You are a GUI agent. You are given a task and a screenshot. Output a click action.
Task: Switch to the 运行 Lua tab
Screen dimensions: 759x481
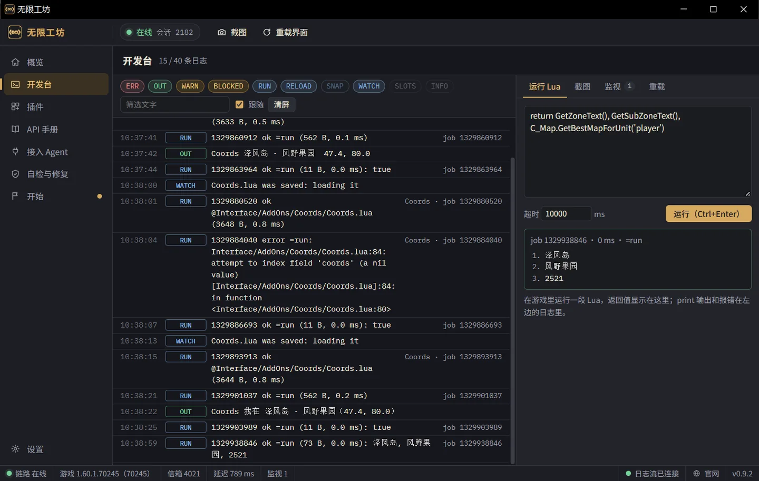tap(544, 86)
